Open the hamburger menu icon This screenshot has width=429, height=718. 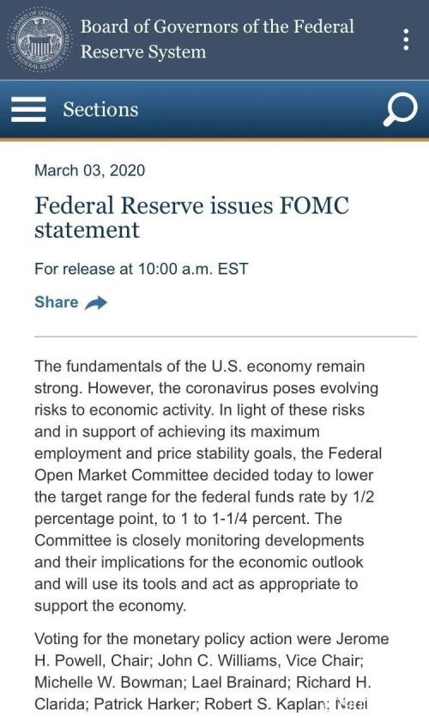28,109
